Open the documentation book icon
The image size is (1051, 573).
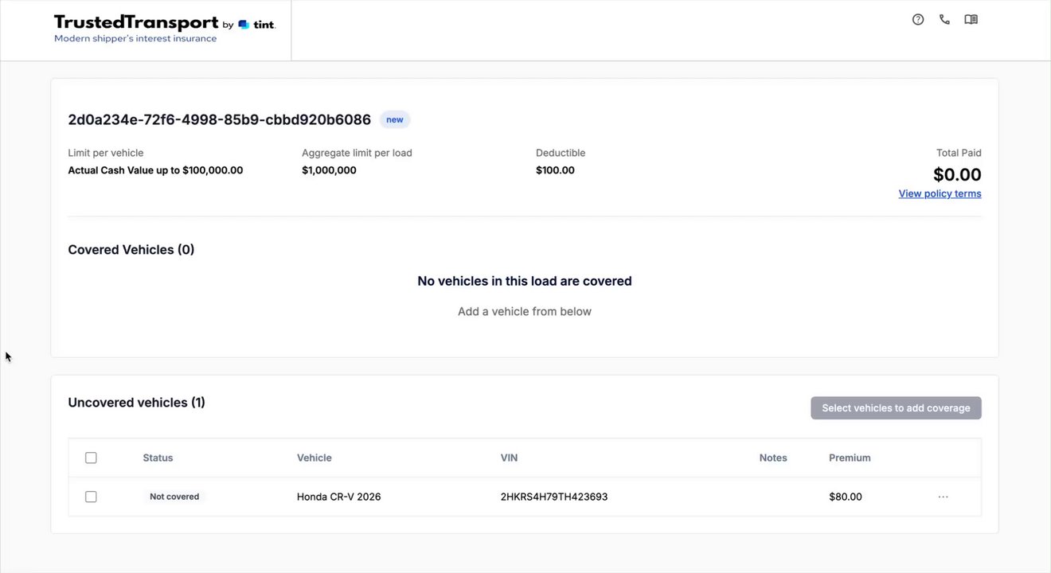click(x=971, y=20)
